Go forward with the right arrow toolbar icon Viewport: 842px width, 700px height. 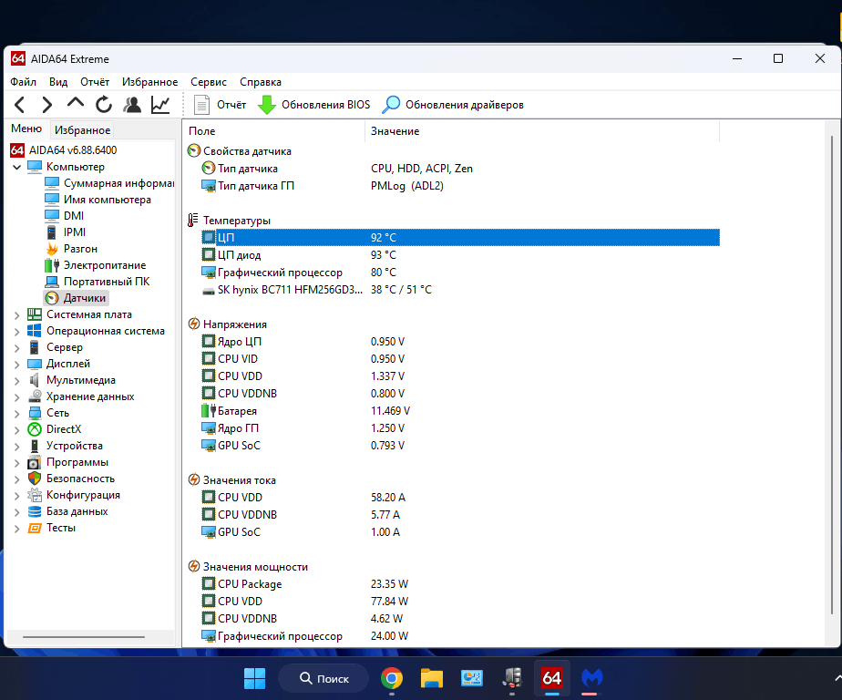[47, 104]
